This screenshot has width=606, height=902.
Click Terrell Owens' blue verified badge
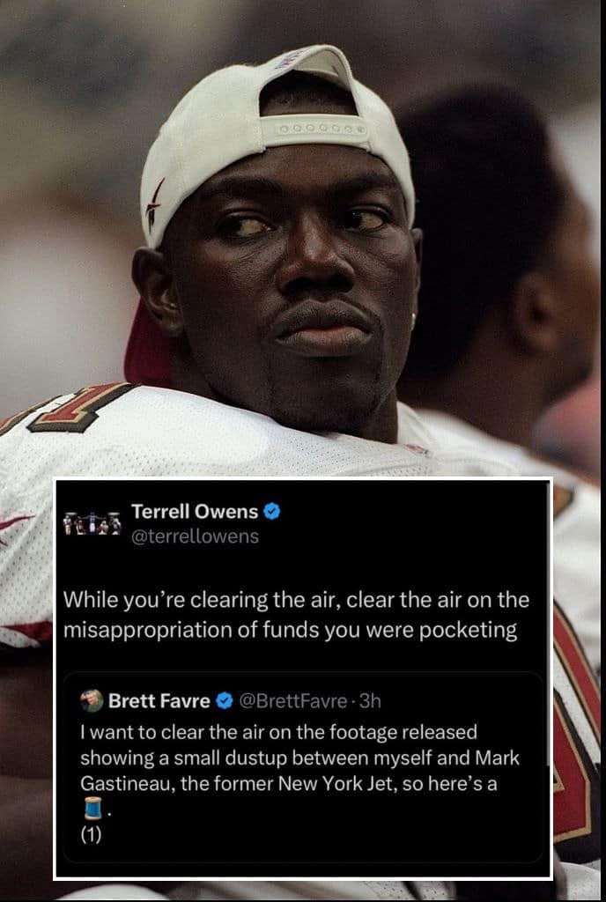271,512
